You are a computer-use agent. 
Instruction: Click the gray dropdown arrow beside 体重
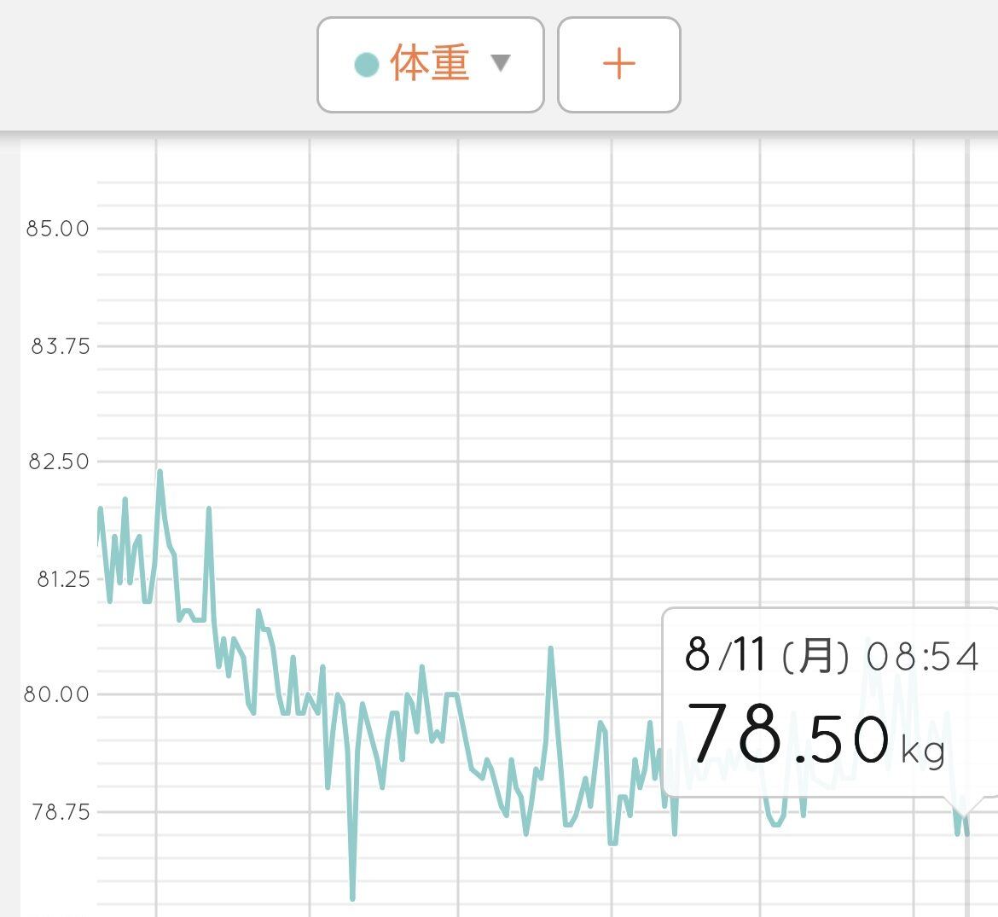coord(501,63)
